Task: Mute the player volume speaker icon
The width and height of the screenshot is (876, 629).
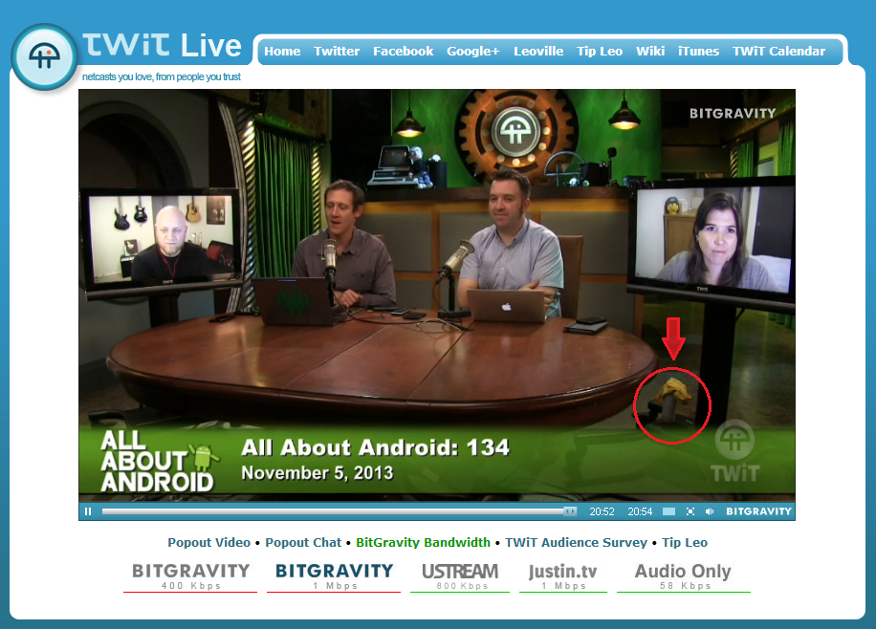Action: [x=710, y=511]
